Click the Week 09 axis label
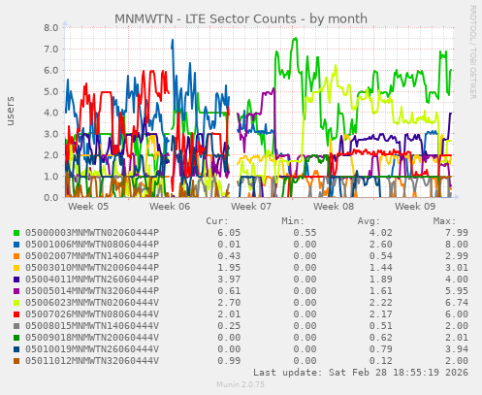The width and height of the screenshot is (482, 395). point(415,207)
